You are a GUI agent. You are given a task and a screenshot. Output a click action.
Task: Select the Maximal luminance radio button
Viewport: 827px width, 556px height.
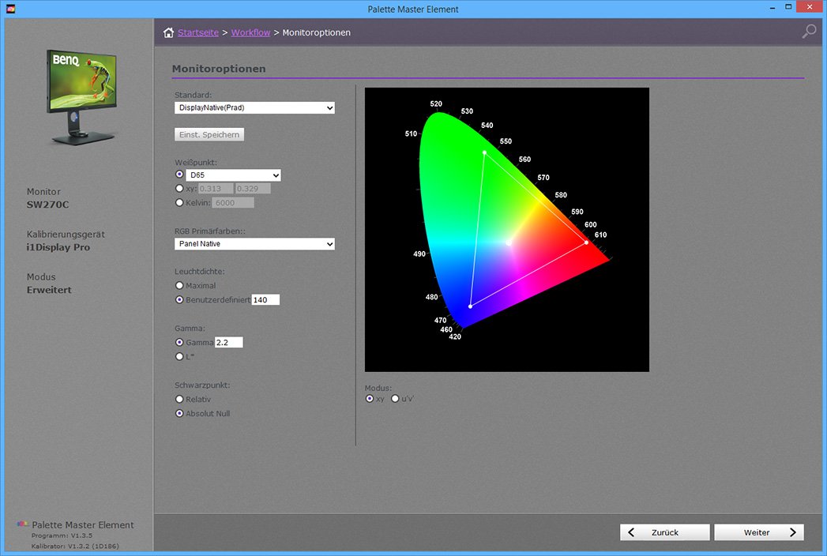pos(179,285)
